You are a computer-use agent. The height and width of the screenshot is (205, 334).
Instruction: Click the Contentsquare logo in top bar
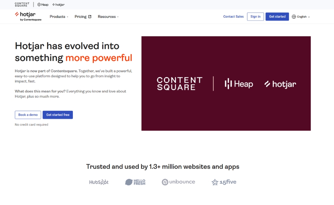click(x=22, y=4)
